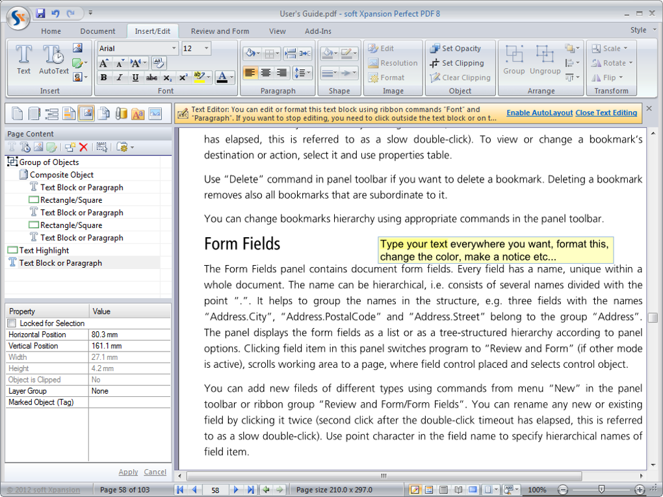Open the Document ribbon tab

coord(97,31)
